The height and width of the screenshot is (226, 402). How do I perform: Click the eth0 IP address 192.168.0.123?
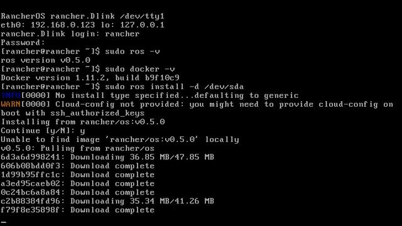(63, 25)
